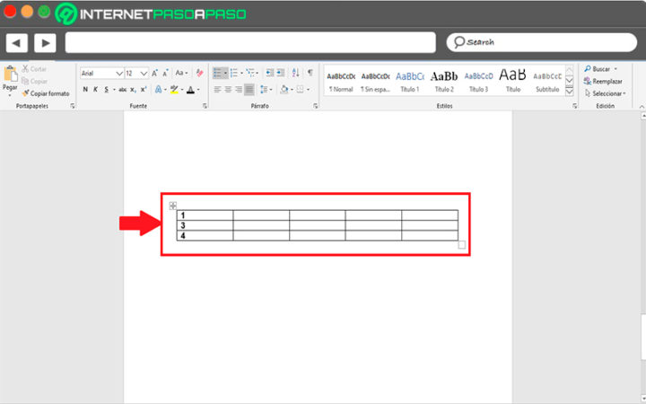Apply the Normal style

pyautogui.click(x=341, y=82)
